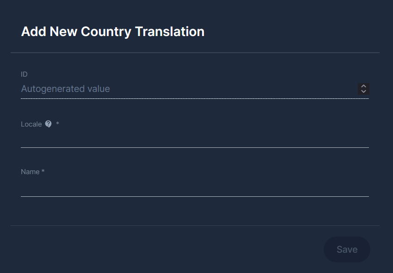This screenshot has width=393, height=273.
Task: Click the ID field label
Action: point(25,74)
